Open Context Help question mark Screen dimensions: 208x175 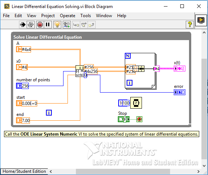point(190,24)
